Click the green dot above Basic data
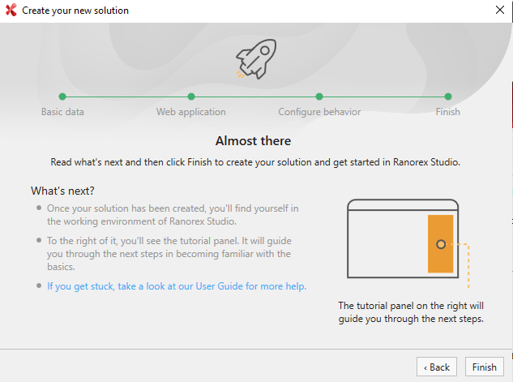 (x=62, y=97)
